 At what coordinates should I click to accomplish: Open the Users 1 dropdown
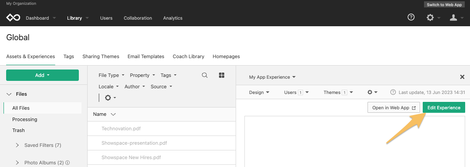[x=296, y=93]
